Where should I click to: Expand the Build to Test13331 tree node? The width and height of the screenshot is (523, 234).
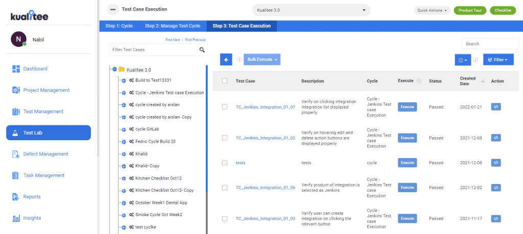click(x=123, y=81)
